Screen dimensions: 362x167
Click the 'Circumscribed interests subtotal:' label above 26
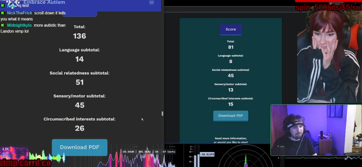click(80, 119)
